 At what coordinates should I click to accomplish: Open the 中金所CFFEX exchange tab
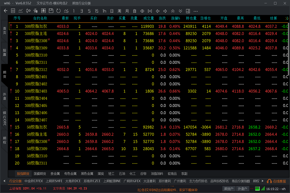[34, 181]
